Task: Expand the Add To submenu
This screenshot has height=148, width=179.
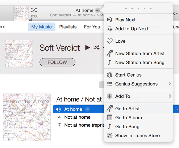Action: pos(138,96)
